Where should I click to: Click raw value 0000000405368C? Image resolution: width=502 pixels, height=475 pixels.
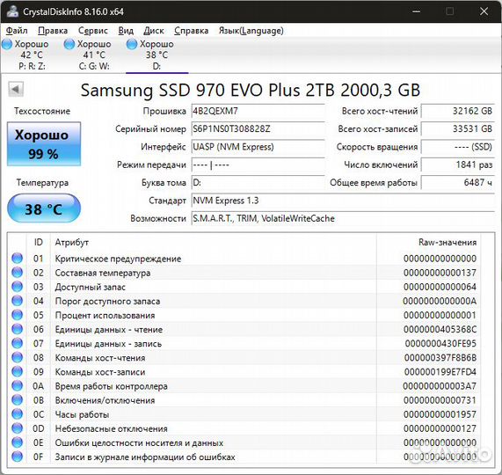coord(440,329)
